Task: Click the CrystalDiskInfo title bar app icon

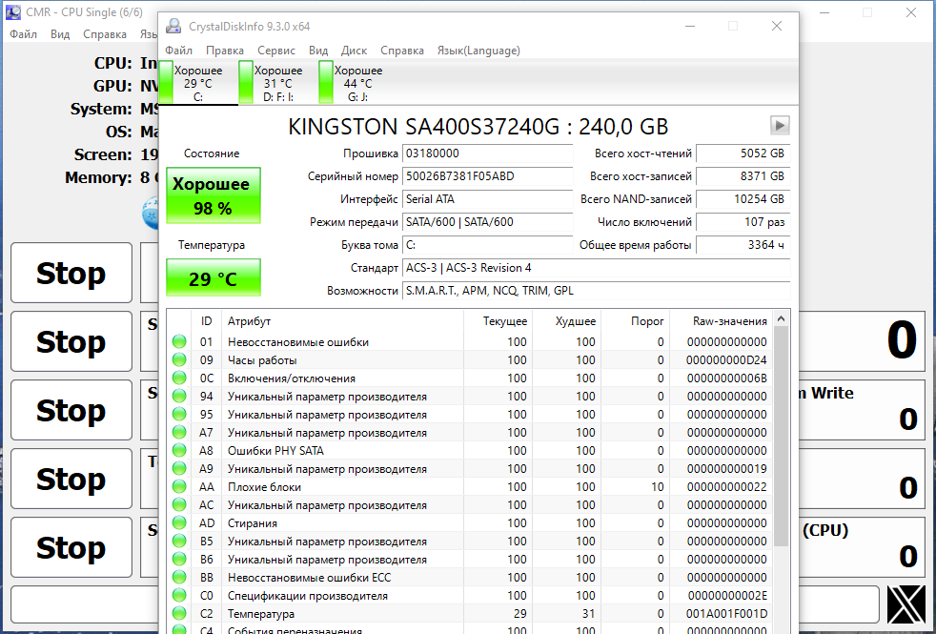Action: [x=173, y=26]
